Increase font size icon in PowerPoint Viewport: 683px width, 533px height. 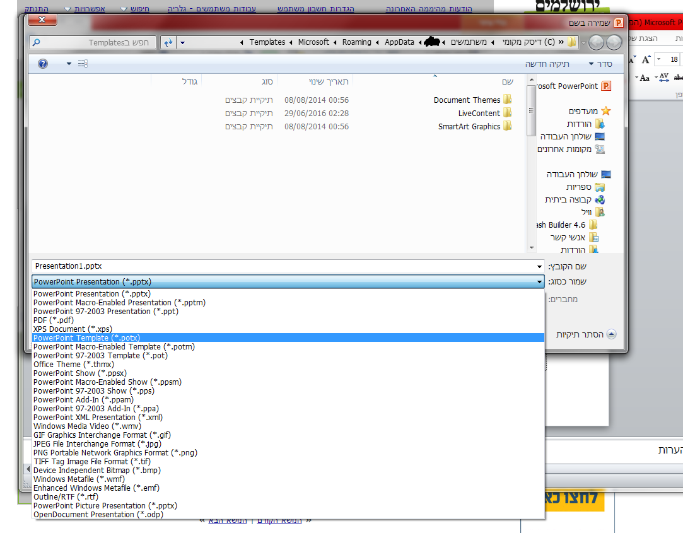point(646,59)
